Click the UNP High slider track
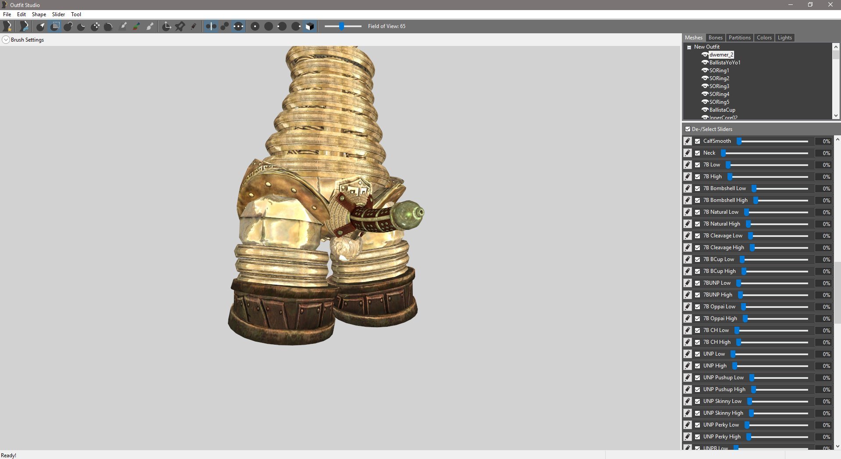The width and height of the screenshot is (841, 459). pyautogui.click(x=770, y=366)
